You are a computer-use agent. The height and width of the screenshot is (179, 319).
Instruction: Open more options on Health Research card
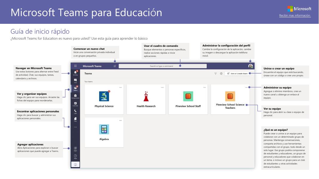click(162, 88)
